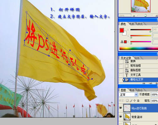Viewport: 158px width, 125px height.
Task: Toggle lock image pixels brush icon
Action: pos(131,101)
